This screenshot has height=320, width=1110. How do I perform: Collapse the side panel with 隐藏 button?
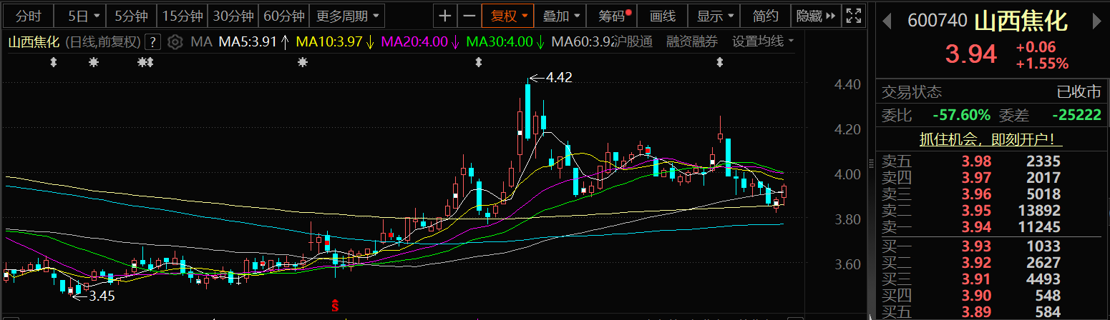pos(816,15)
